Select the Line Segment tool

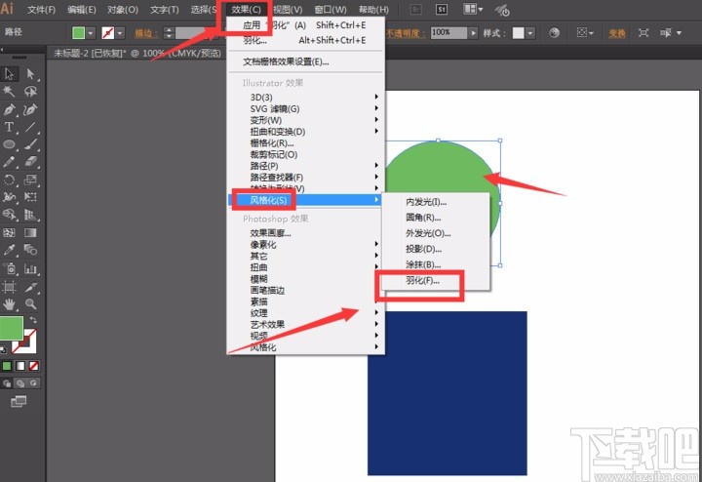point(30,127)
